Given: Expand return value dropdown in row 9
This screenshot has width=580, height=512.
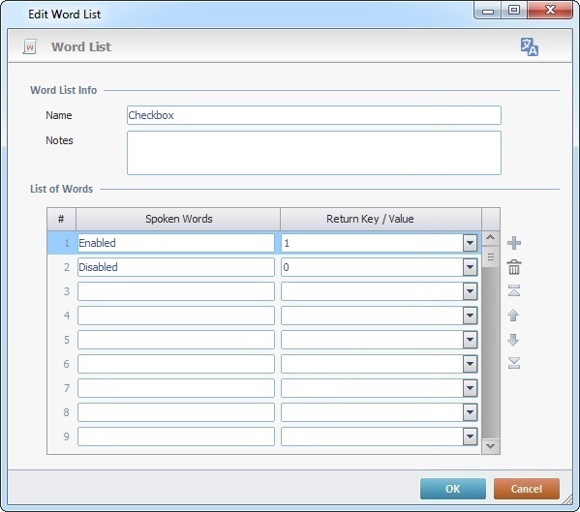Looking at the screenshot, I should click(470, 437).
